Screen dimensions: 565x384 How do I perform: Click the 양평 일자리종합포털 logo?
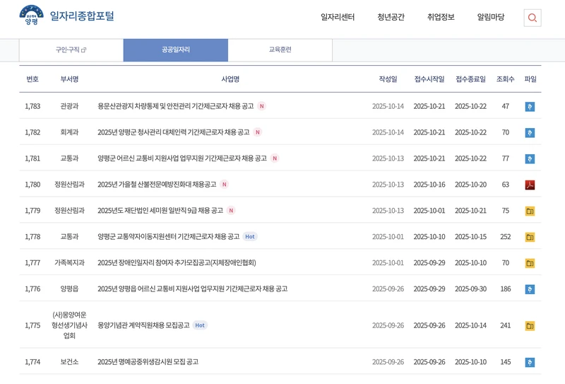tap(67, 16)
